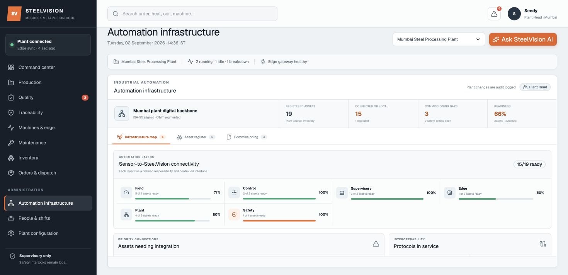The height and width of the screenshot is (275, 568).
Task: Click the Edge layer chip icon
Action: pos(450,192)
